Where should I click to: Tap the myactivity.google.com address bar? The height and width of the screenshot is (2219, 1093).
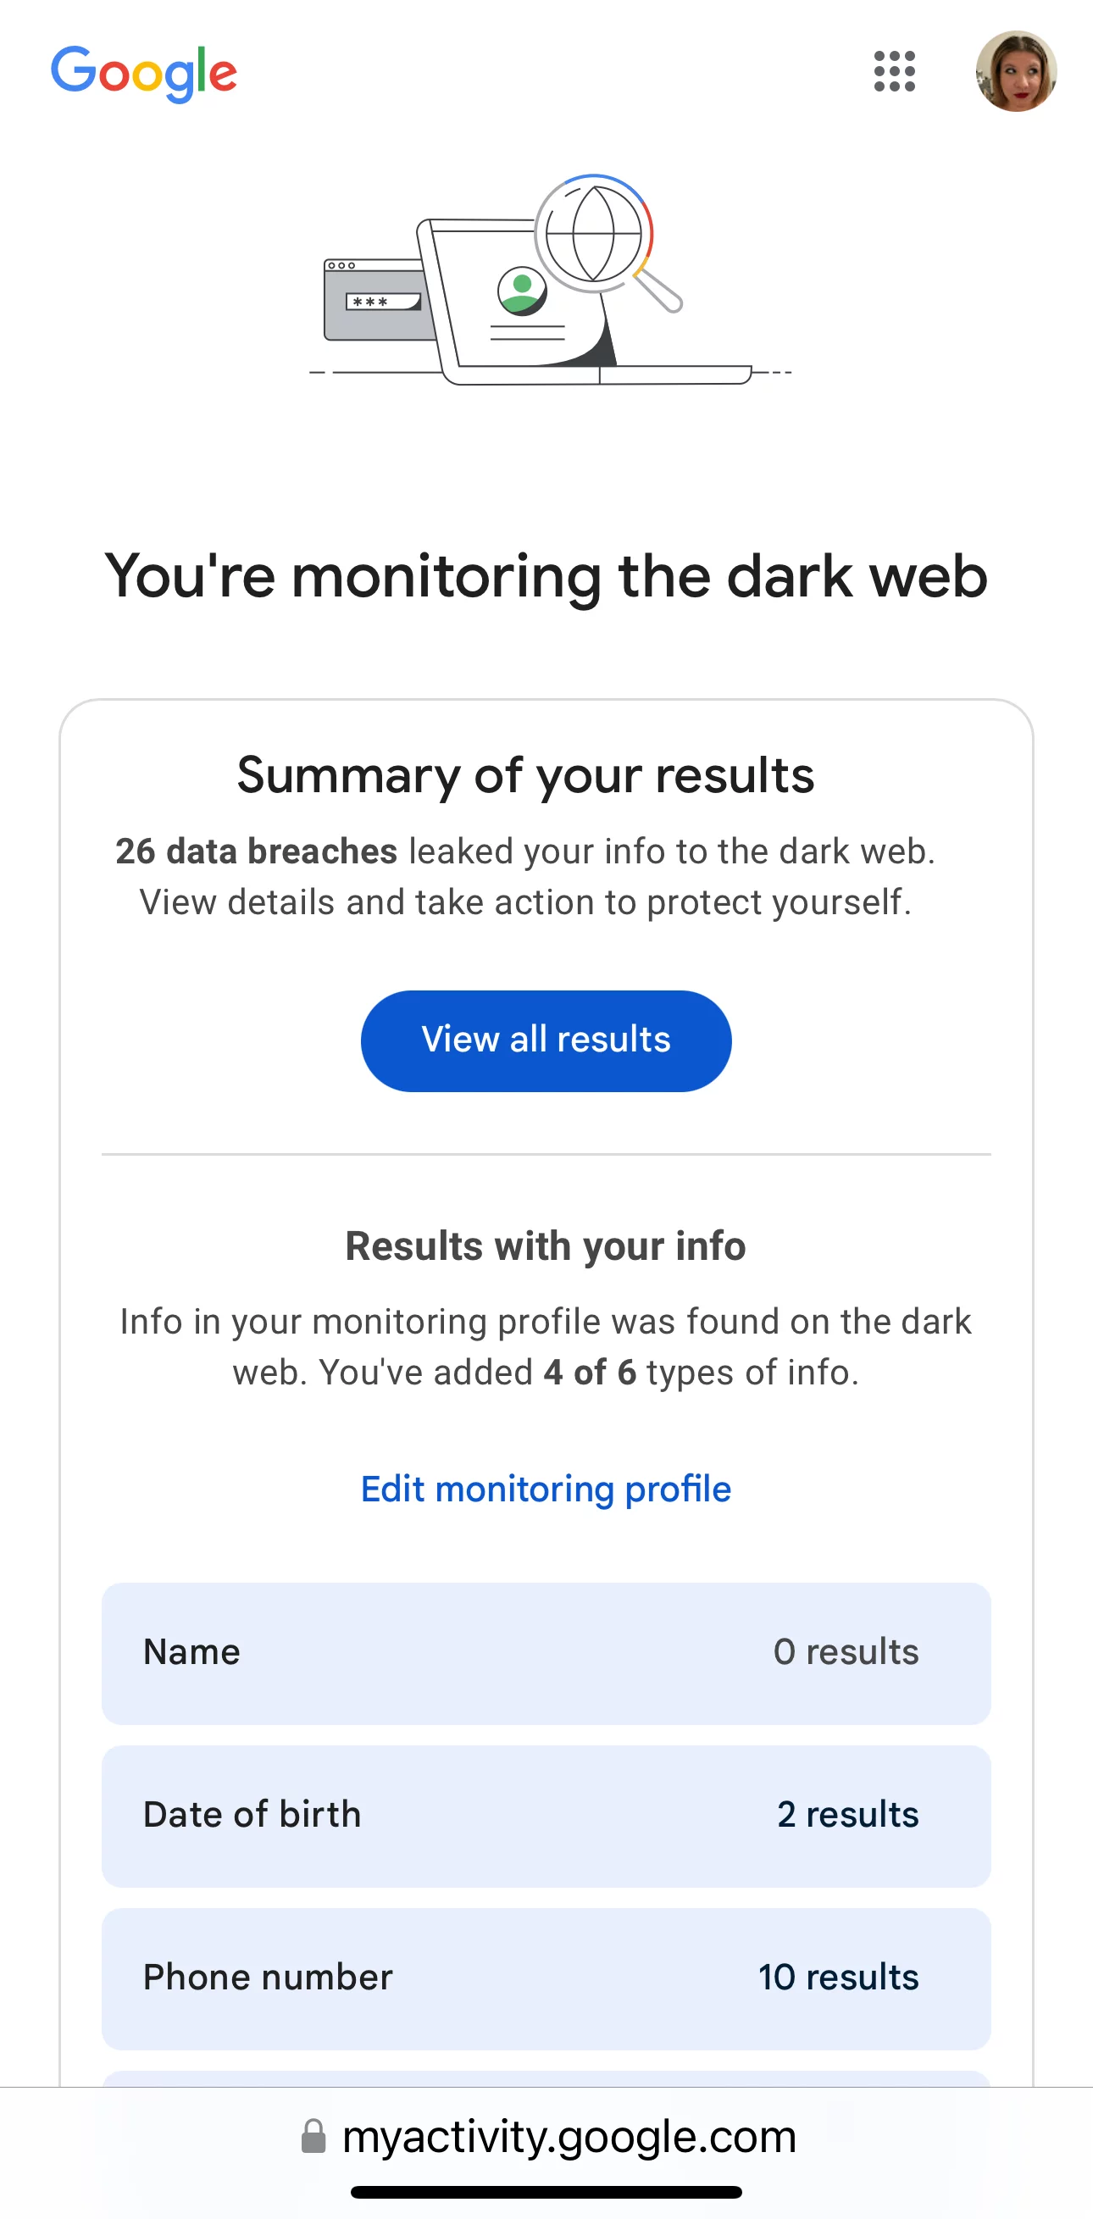tap(569, 2137)
